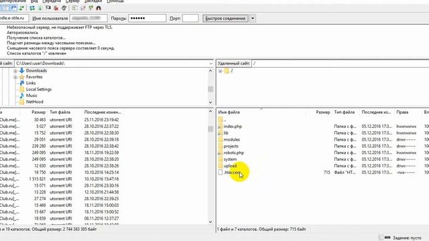The image size is (429, 241).
Task: Toggle the transfer queue display icon
Action: coord(21,8)
